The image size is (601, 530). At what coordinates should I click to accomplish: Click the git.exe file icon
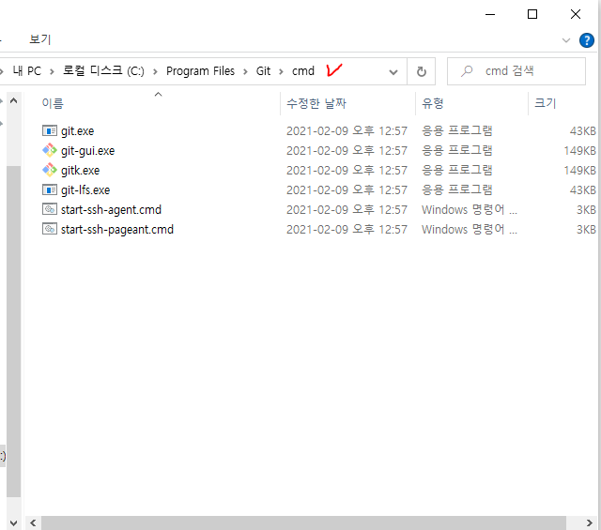[x=50, y=131]
